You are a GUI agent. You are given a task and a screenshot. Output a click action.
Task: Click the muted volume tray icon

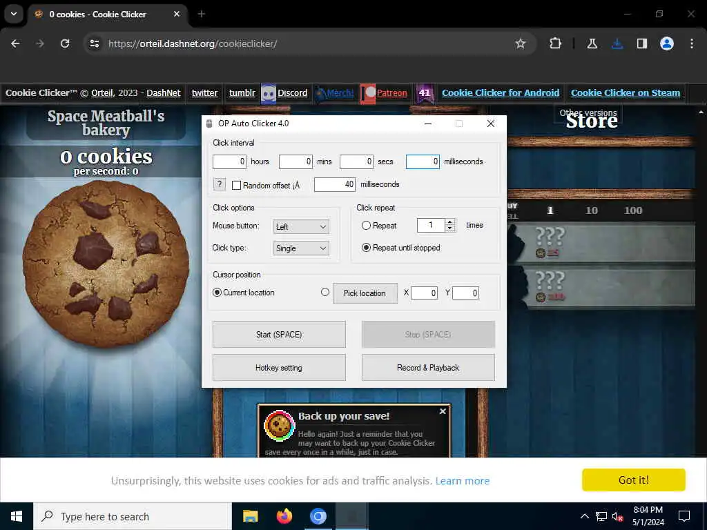(617, 516)
